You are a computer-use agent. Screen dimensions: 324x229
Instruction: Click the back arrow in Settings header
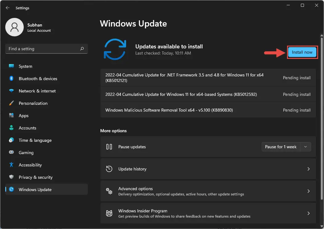[x=8, y=8]
